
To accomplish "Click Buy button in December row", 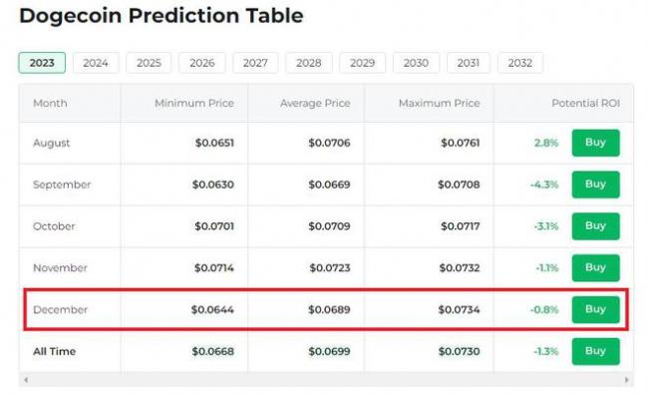I will click(595, 309).
